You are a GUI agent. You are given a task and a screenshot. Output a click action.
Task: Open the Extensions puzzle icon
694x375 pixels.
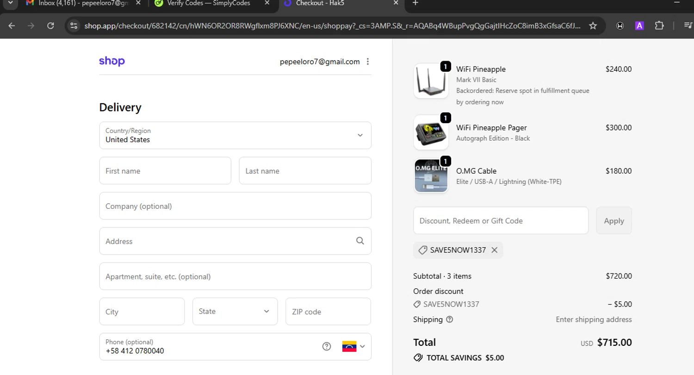point(659,26)
